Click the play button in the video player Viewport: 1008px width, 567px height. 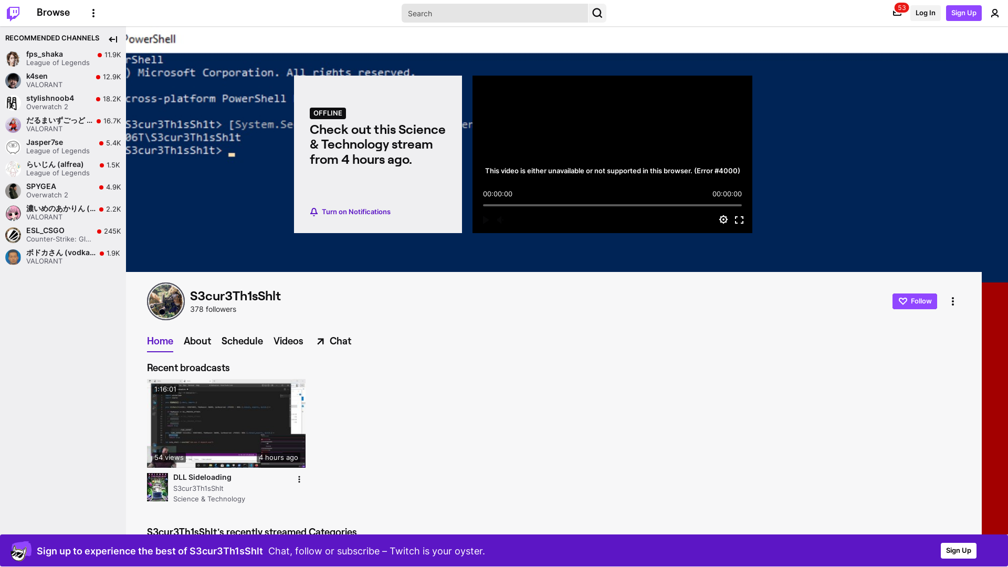(x=486, y=219)
